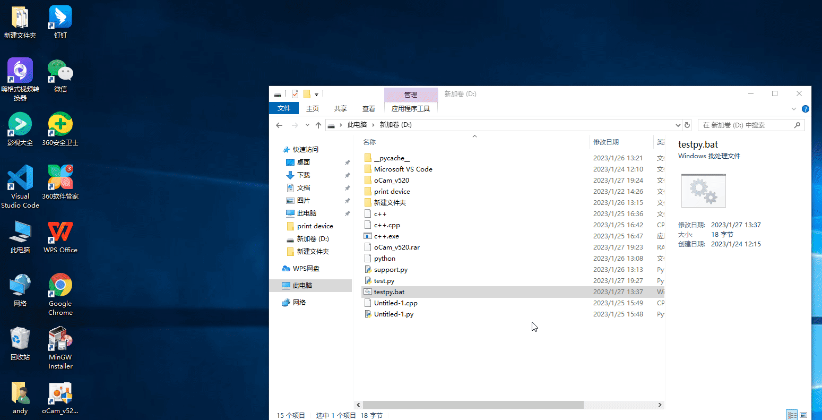
Task: Click the horizontal scrollbar thumb in file list
Action: [x=473, y=405]
